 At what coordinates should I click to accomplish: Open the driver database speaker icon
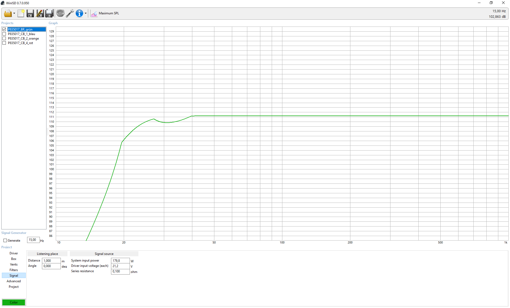pos(60,13)
